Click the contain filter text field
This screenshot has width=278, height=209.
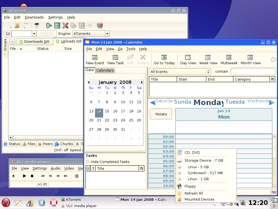(x=253, y=72)
